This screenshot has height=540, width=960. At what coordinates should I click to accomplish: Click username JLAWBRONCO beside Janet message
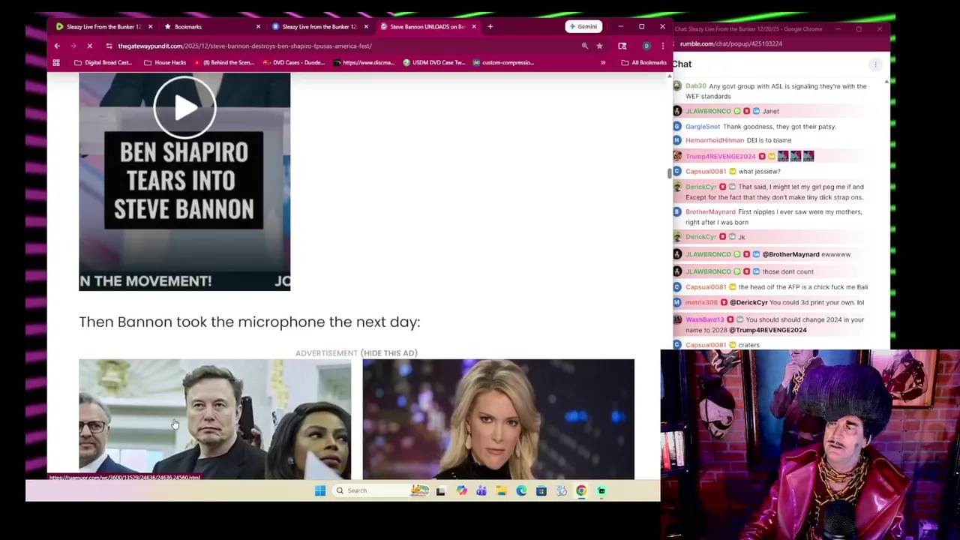[708, 111]
